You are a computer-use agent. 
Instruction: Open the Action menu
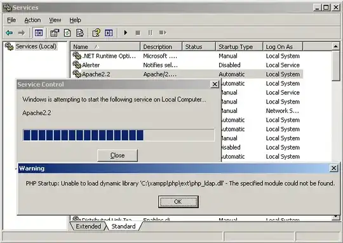pyautogui.click(x=32, y=20)
